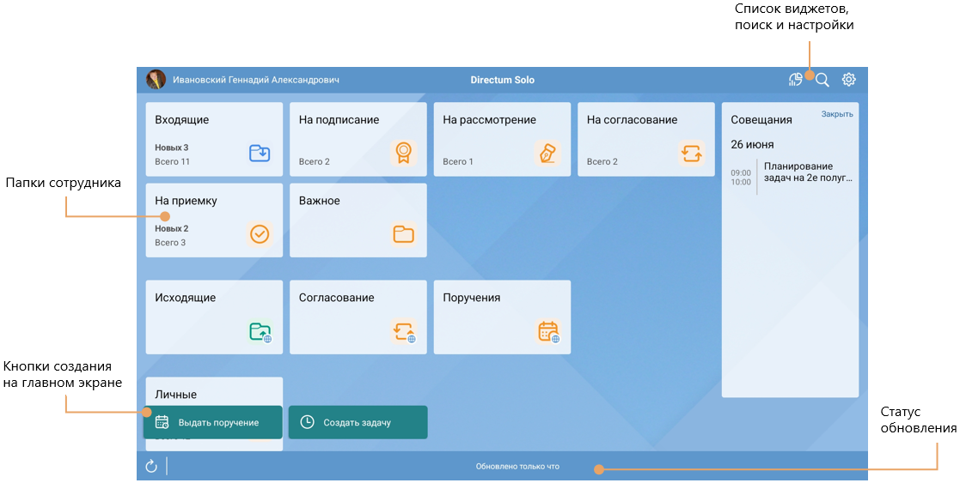This screenshot has height=483, width=960.
Task: Click the На рассмотрение pen icon
Action: click(x=547, y=154)
